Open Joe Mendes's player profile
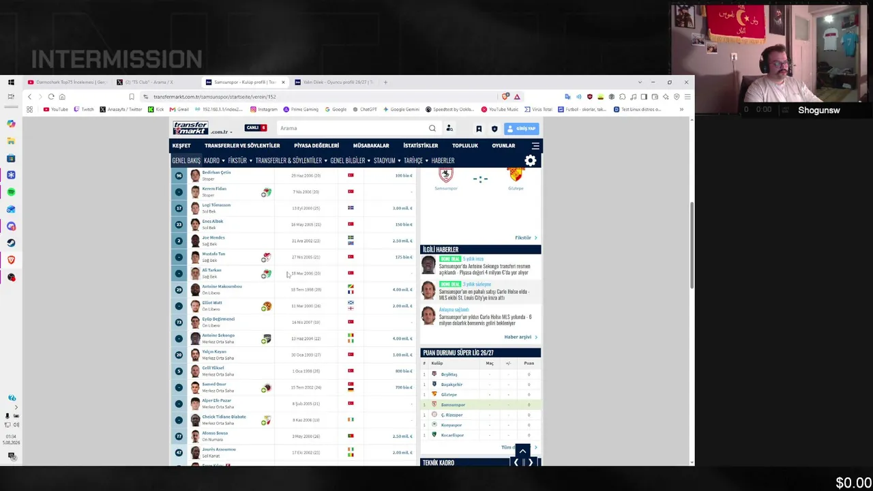The image size is (873, 491). 213,238
